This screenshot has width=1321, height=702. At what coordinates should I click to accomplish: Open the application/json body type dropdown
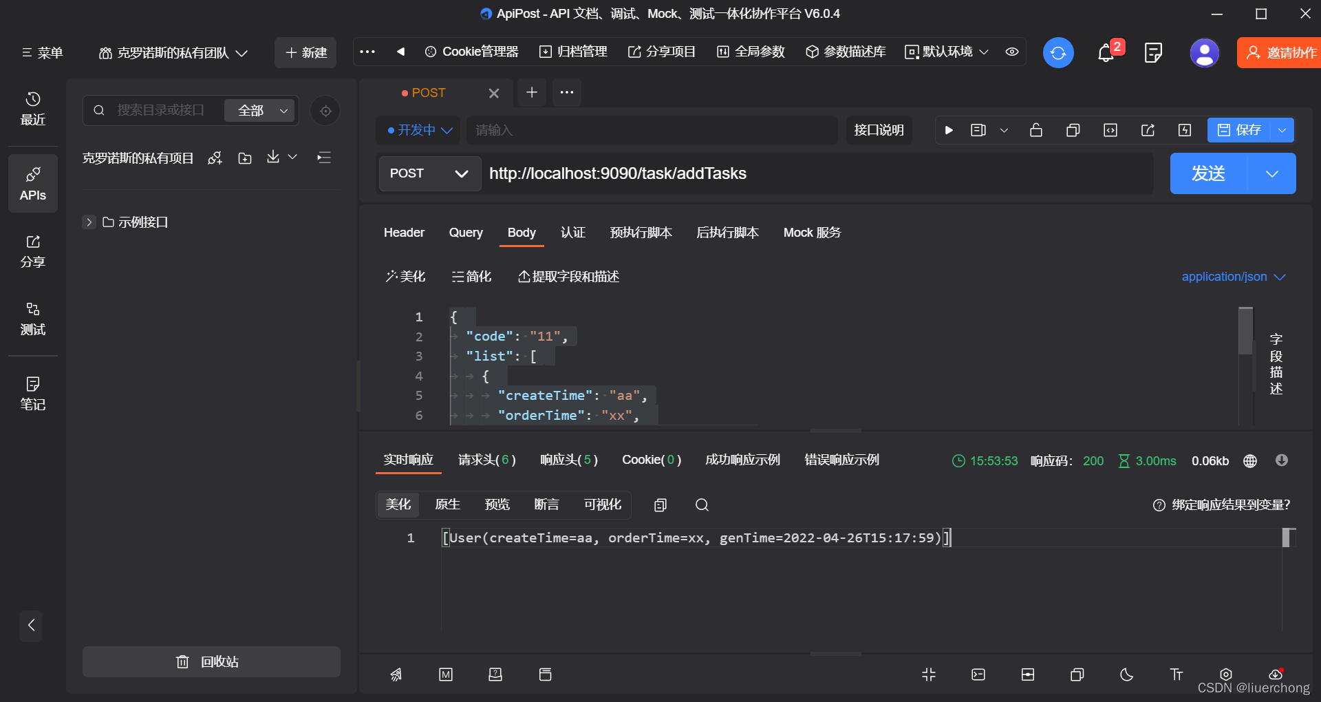pos(1233,277)
